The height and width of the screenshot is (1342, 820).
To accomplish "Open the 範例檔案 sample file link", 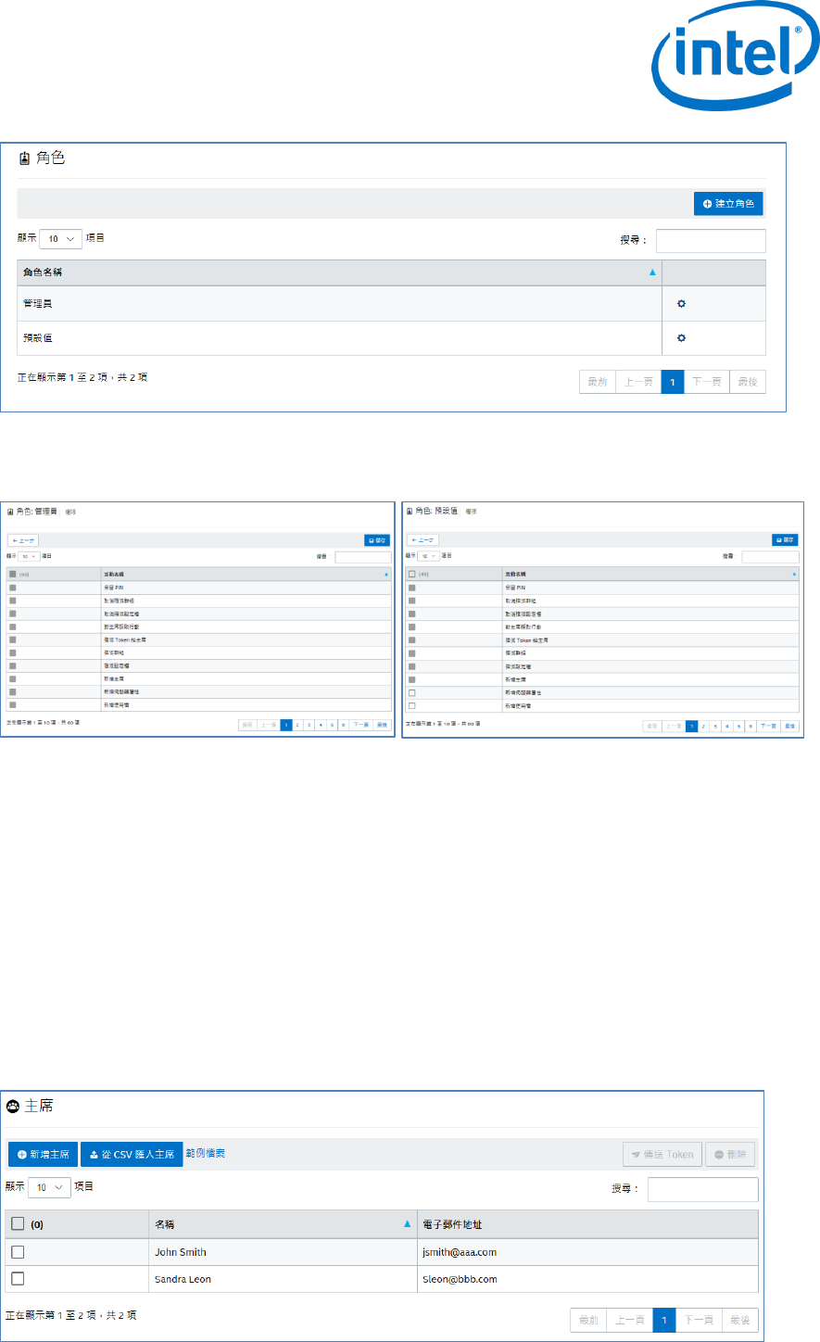I will point(205,1154).
